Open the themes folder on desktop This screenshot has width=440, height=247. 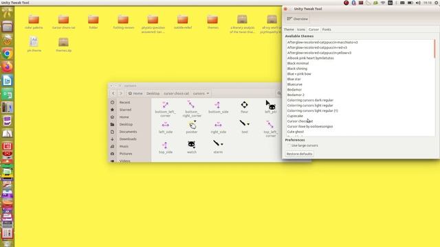(x=212, y=22)
